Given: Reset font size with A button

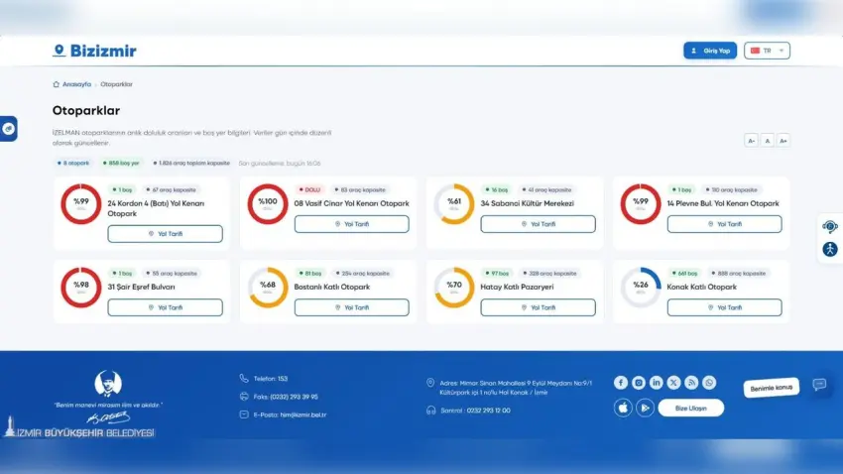Looking at the screenshot, I should tap(768, 141).
